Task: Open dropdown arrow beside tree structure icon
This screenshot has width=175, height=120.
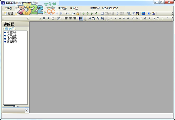Action: (70, 13)
